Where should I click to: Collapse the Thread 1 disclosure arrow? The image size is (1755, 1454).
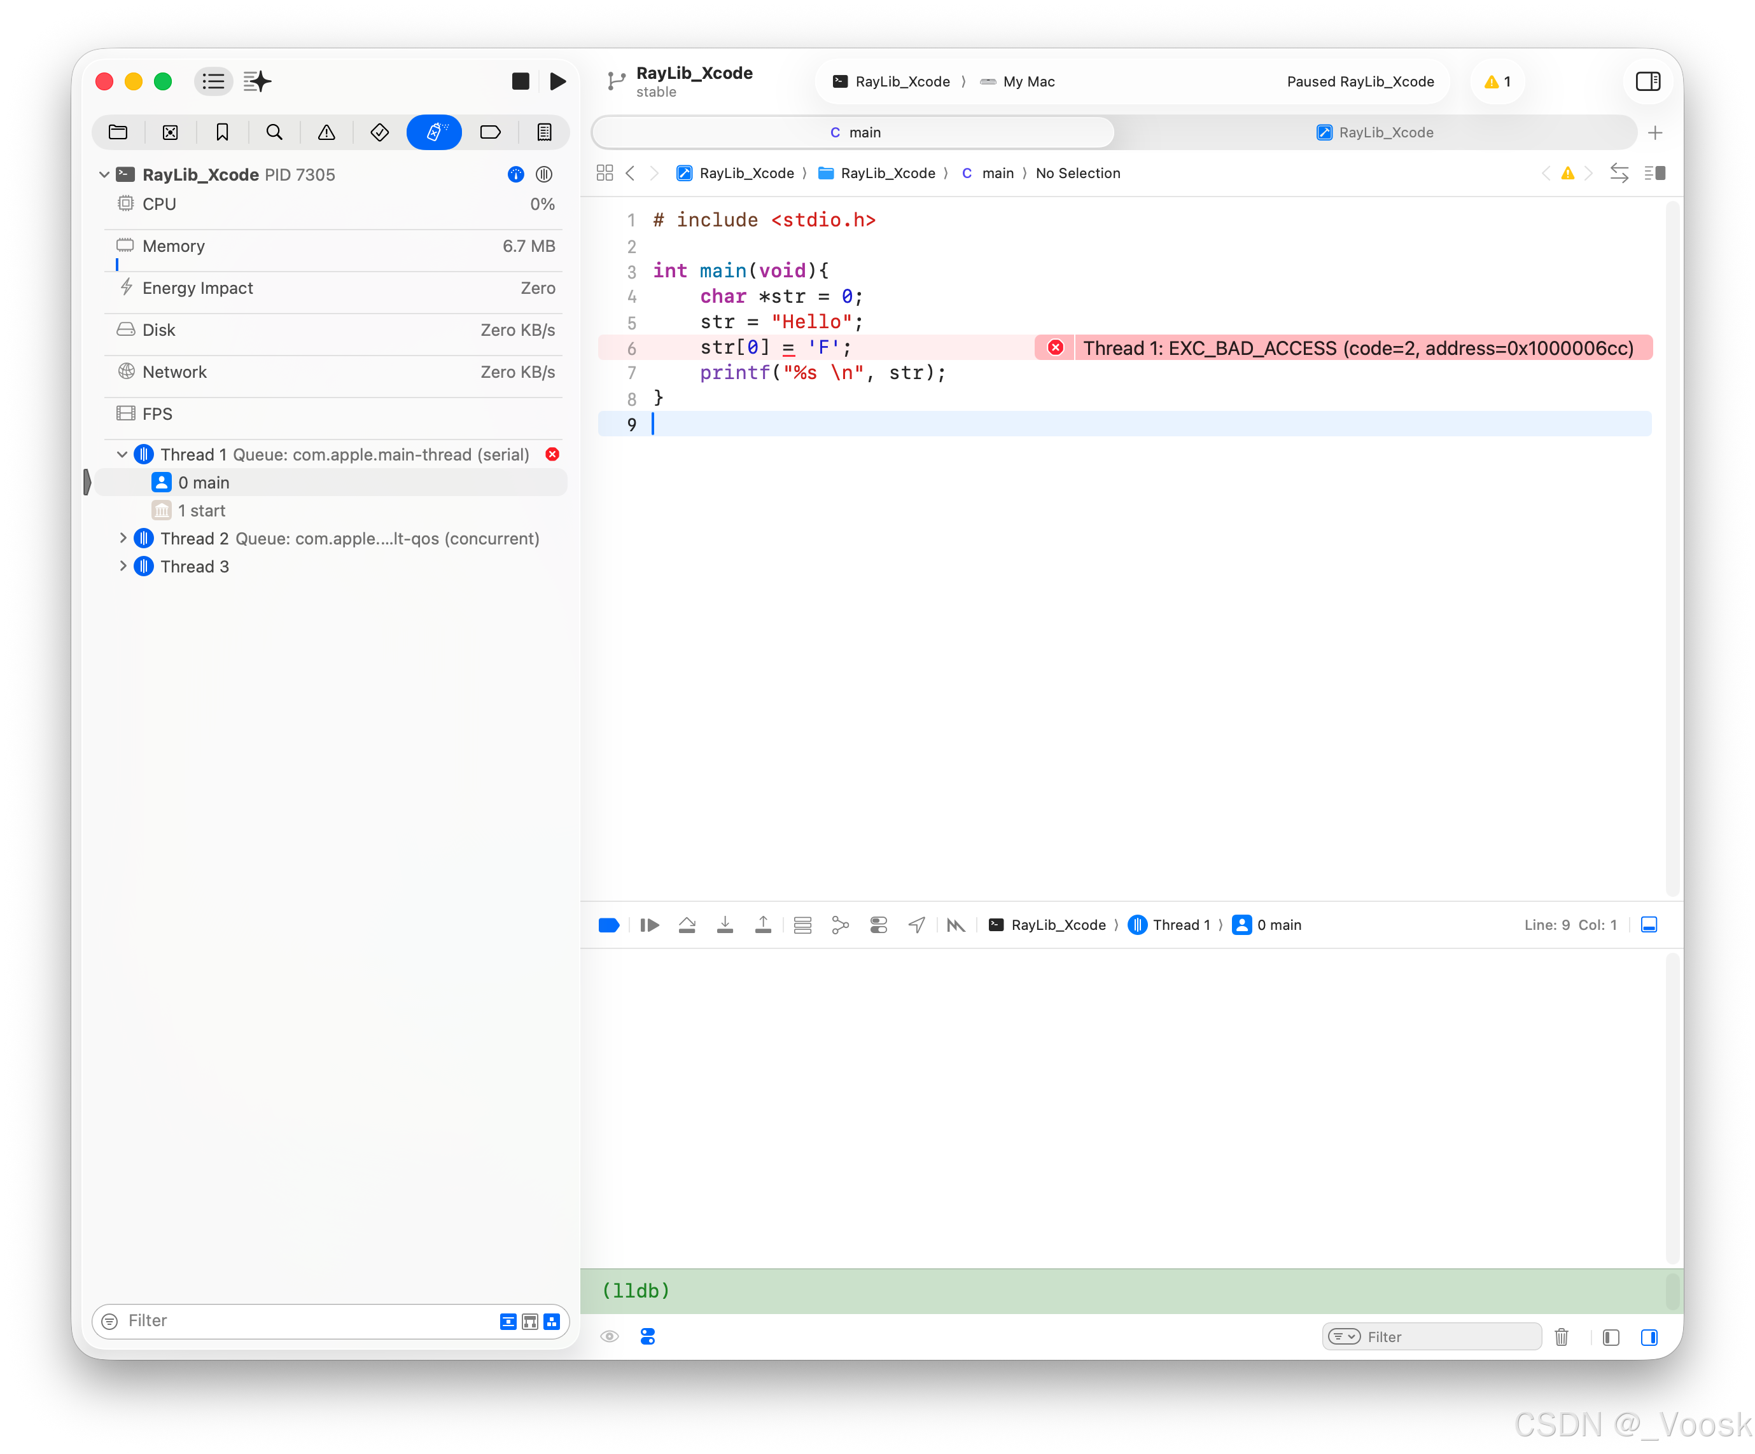click(x=122, y=454)
